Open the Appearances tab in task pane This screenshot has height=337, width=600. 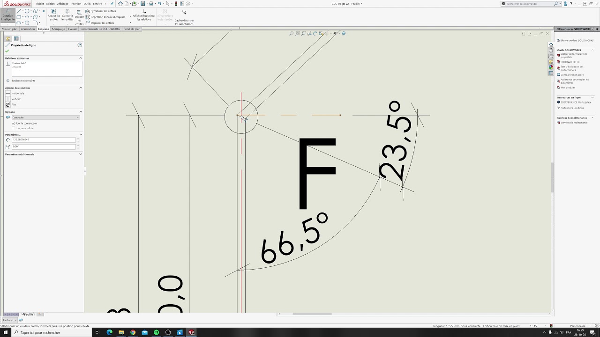tap(551, 67)
